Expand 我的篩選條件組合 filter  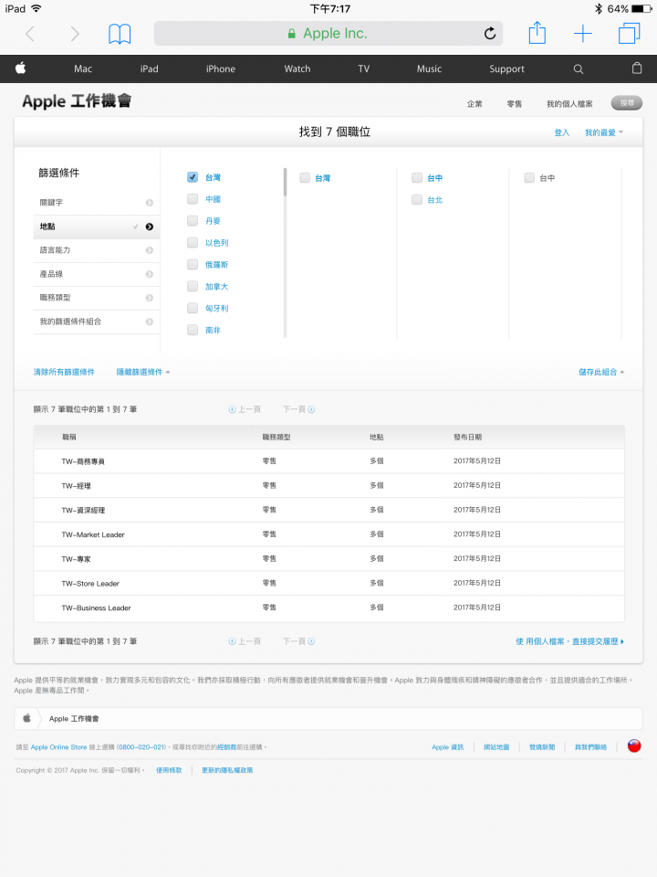pyautogui.click(x=97, y=322)
